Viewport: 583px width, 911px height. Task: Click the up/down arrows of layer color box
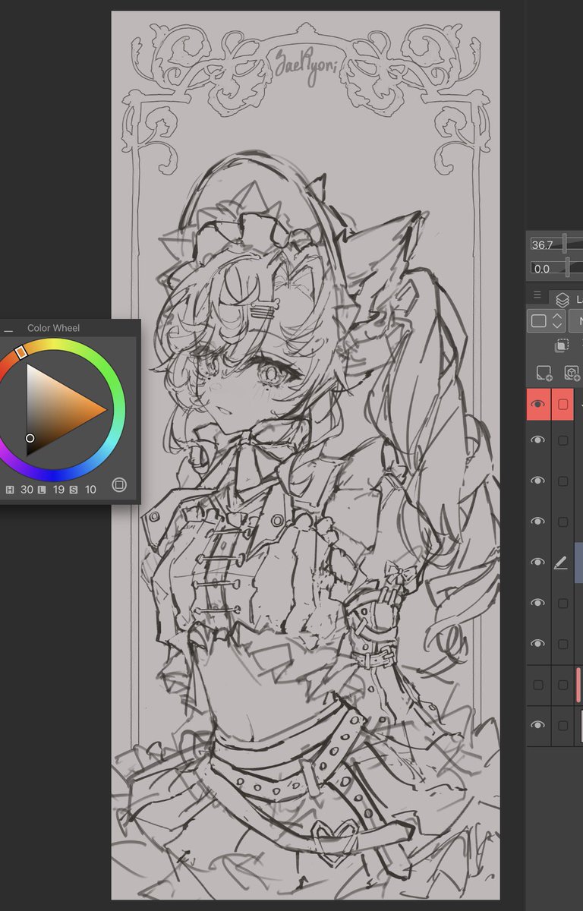click(x=556, y=320)
